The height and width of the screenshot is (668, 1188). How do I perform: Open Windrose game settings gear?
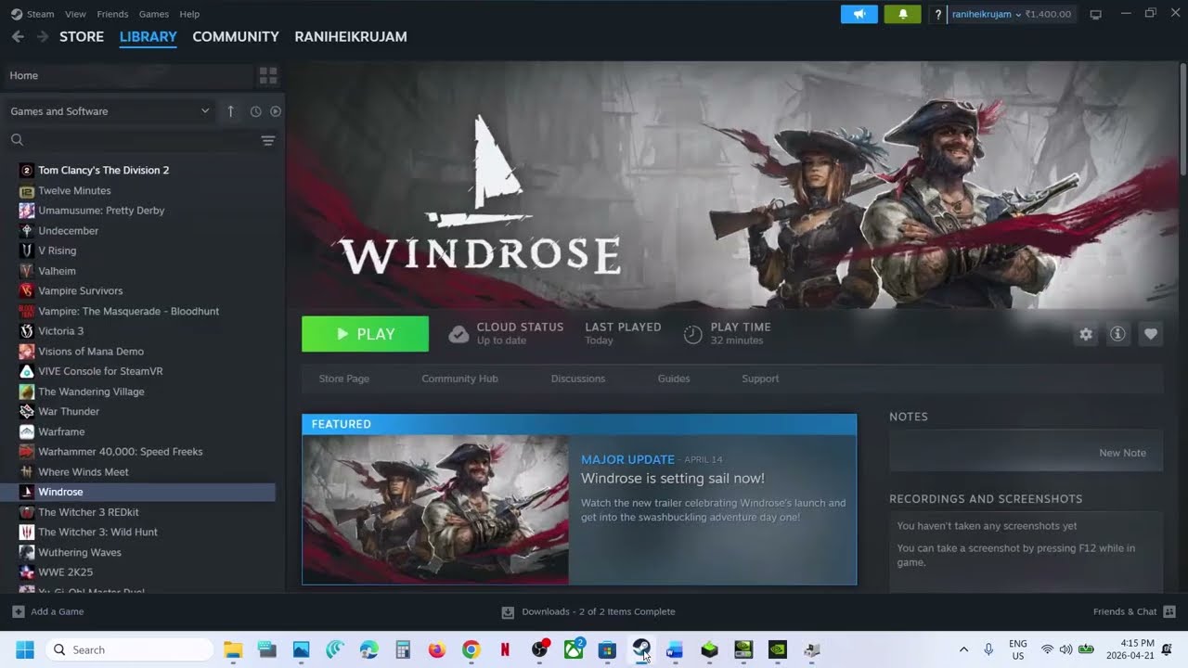1086,334
